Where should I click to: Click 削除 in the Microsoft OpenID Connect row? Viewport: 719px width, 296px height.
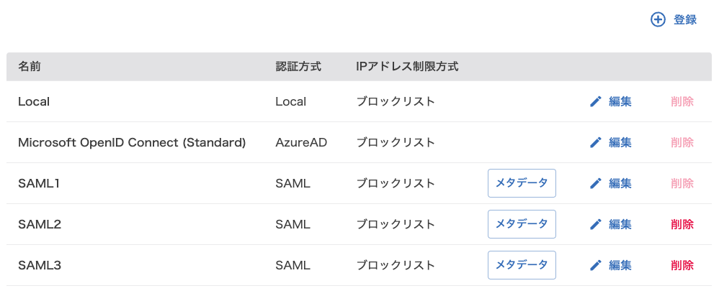click(x=682, y=143)
